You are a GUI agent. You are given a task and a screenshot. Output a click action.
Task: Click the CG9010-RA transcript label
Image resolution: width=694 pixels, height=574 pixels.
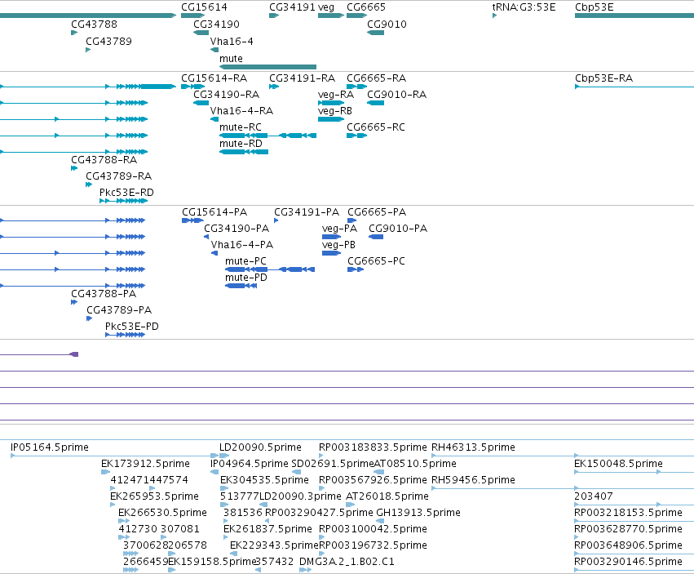tap(397, 95)
